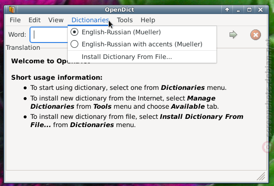Open the Help menu
This screenshot has height=186, width=274.
tap(148, 20)
